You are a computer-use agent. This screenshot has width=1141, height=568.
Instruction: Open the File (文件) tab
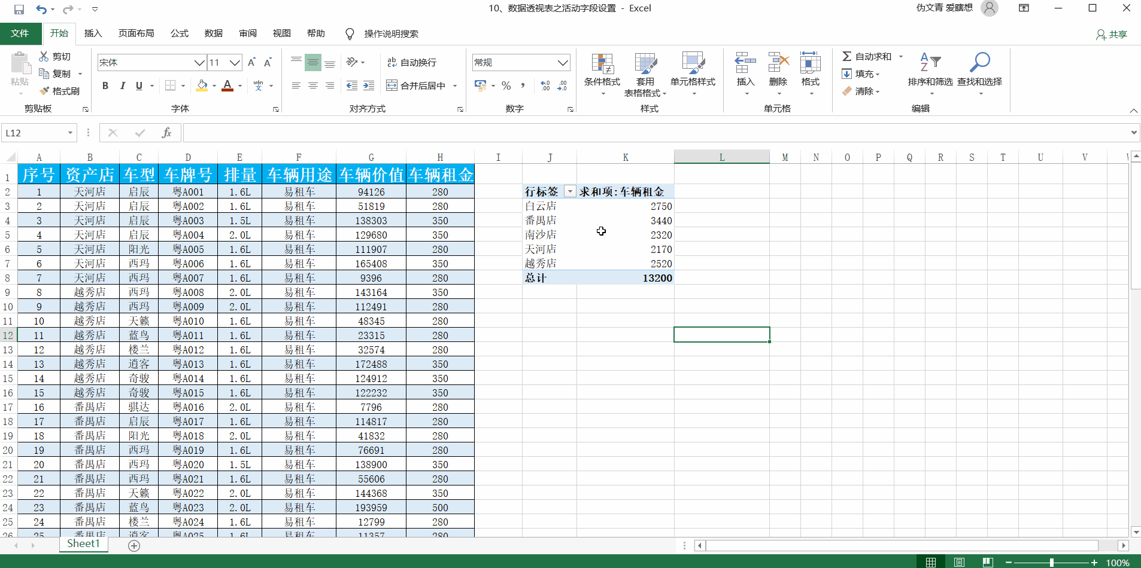coord(20,33)
